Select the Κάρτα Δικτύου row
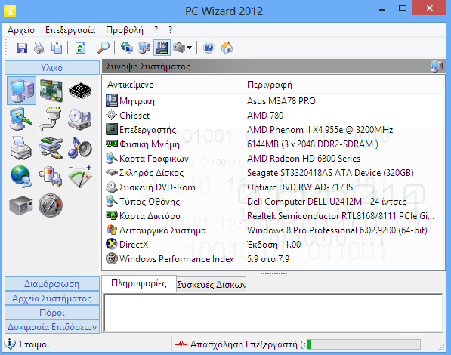This screenshot has width=451, height=355. coord(273,216)
